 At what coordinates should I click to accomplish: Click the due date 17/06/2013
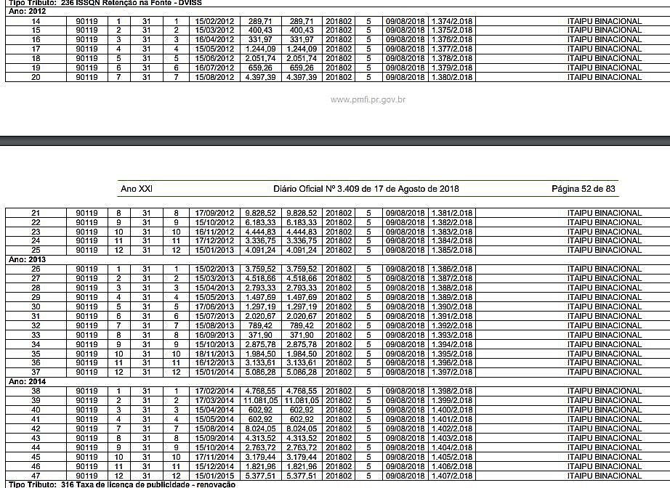click(214, 306)
